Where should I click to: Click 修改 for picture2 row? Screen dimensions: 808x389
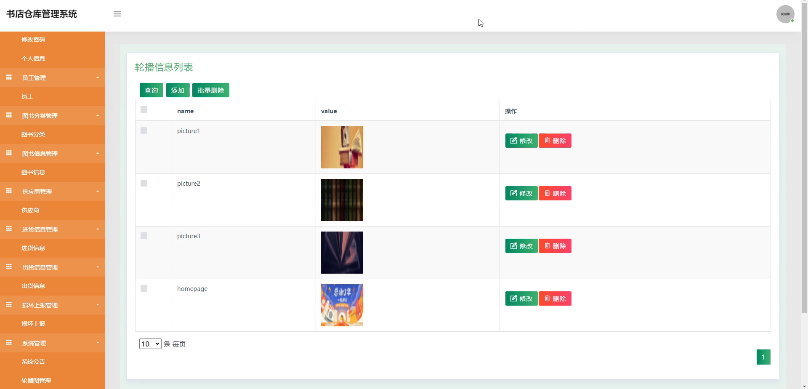pos(521,193)
